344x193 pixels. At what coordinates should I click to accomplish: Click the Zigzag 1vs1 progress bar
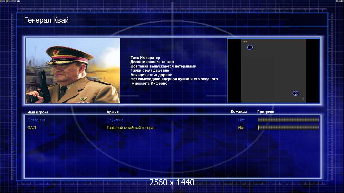tap(288, 120)
